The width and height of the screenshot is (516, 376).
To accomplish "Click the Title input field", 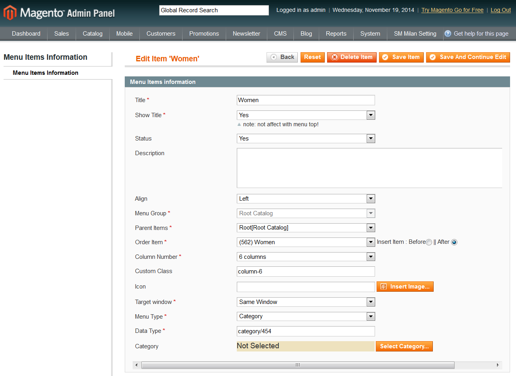I will click(306, 100).
